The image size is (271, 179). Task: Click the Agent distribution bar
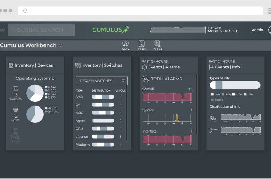tap(103, 121)
